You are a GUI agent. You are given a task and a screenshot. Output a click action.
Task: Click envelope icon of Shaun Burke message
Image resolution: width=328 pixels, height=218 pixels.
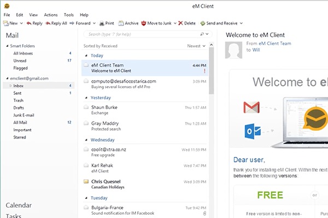[86, 107]
